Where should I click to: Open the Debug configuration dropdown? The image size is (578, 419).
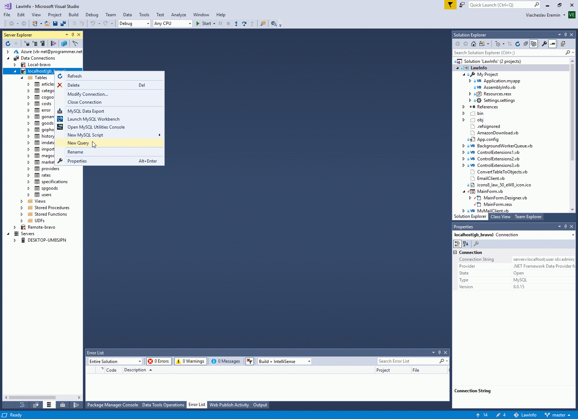pos(134,23)
